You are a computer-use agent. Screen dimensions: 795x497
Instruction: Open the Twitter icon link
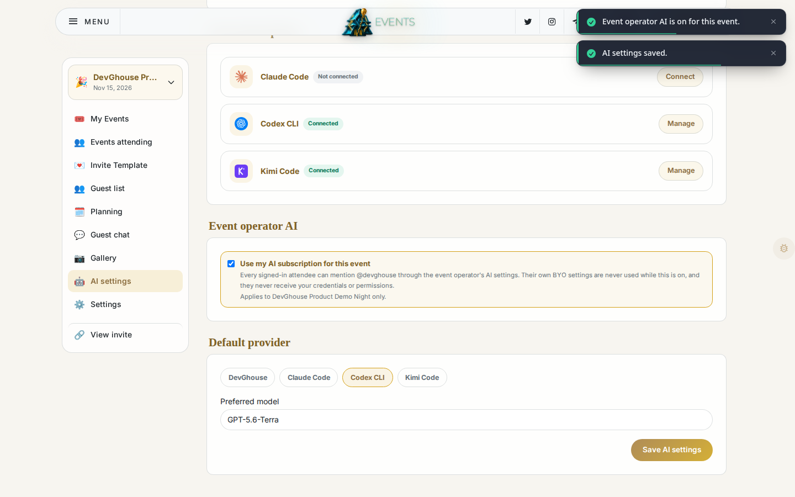coord(528,22)
